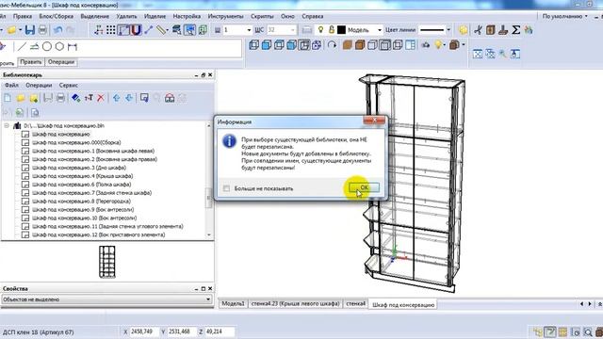Tick the 'Больше не показывать' checkbox
Screen dimensions: 603x339
click(226, 188)
